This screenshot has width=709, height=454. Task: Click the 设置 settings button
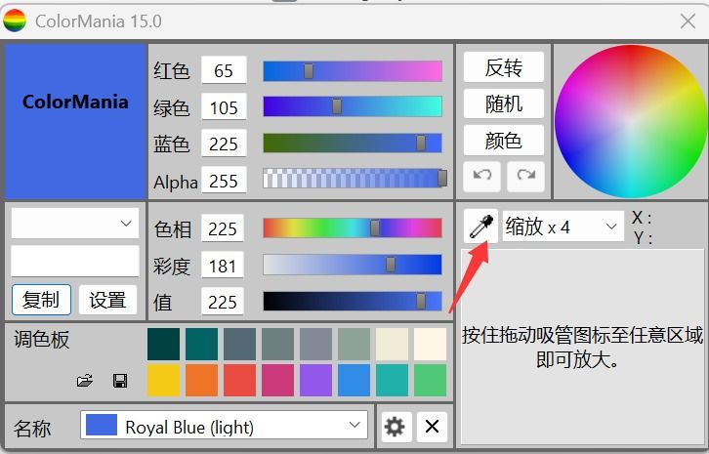click(107, 300)
